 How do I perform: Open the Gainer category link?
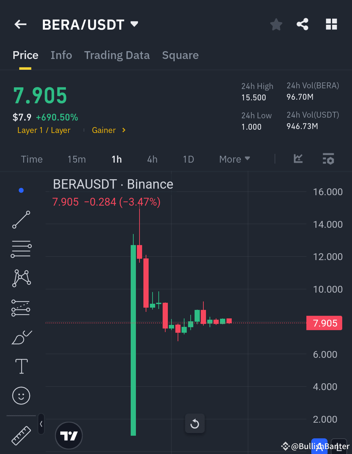click(x=104, y=130)
